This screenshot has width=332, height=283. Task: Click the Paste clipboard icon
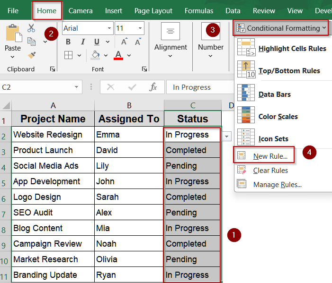click(x=14, y=33)
